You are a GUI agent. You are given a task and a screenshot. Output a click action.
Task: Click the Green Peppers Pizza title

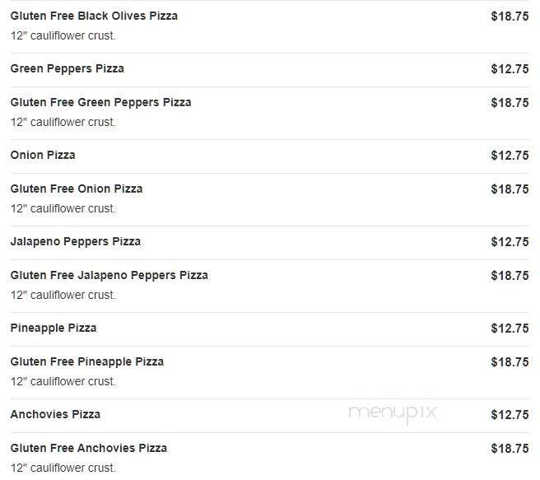point(67,68)
